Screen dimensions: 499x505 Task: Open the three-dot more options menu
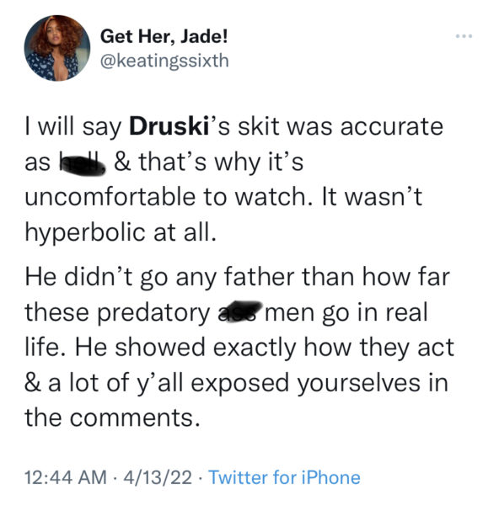[464, 36]
